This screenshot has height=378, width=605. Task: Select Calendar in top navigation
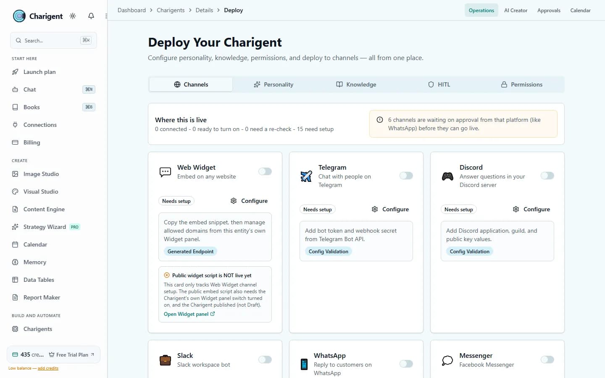point(580,10)
